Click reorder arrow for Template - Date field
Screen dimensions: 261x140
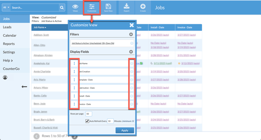coord(74,80)
